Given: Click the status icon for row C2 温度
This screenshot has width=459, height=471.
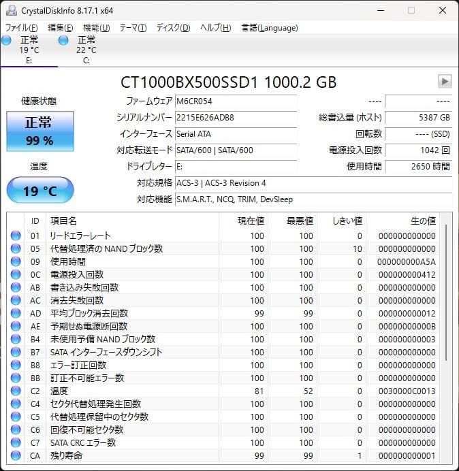Looking at the screenshot, I should (16, 391).
